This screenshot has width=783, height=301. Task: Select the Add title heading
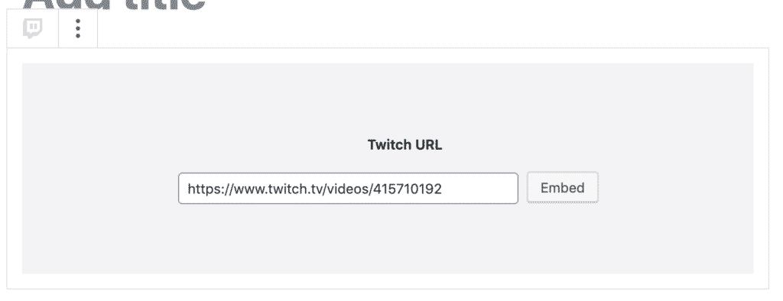pos(114,5)
